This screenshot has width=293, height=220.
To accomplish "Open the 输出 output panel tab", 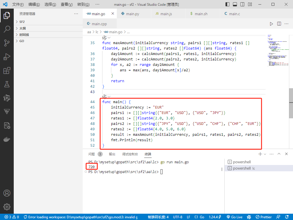I will (x=112, y=154).
